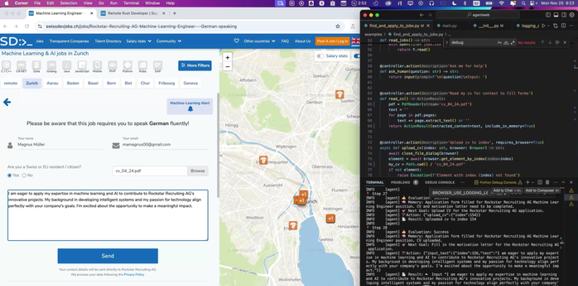Click Machine-Learning Alert button
The width and height of the screenshot is (578, 286).
tap(190, 106)
